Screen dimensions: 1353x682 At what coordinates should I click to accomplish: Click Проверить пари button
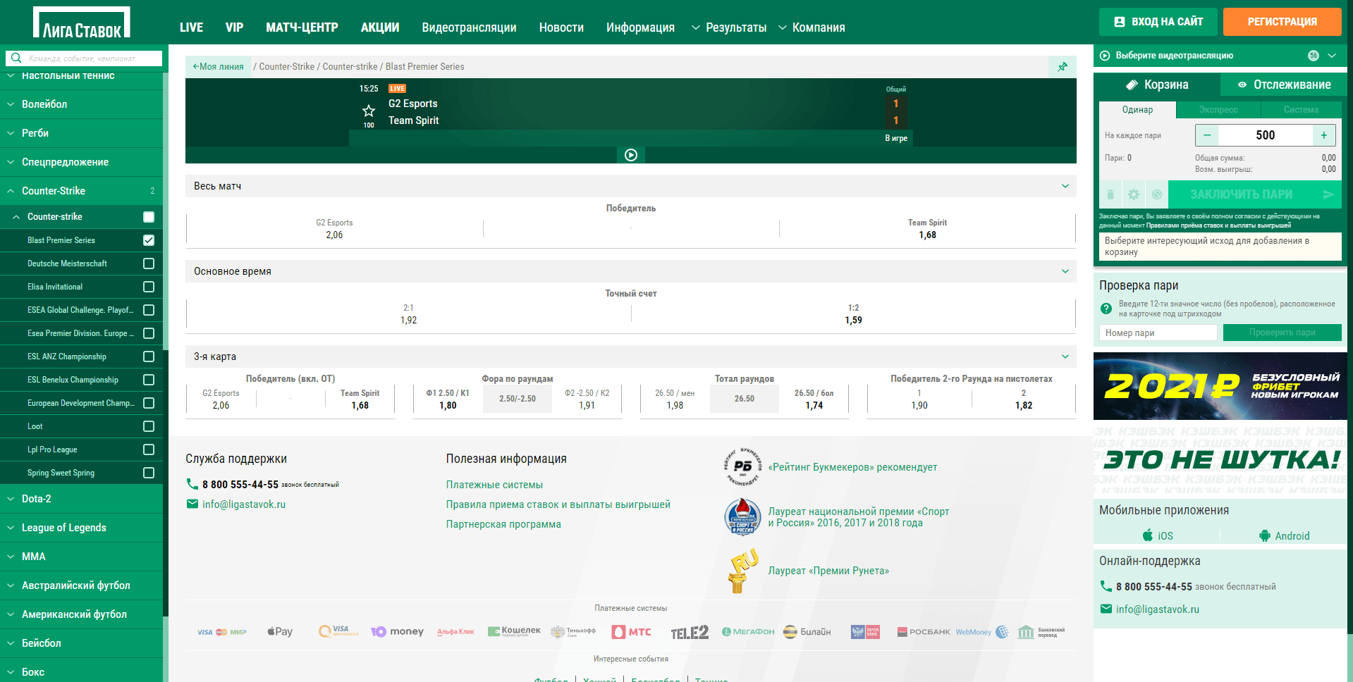[x=1282, y=333]
